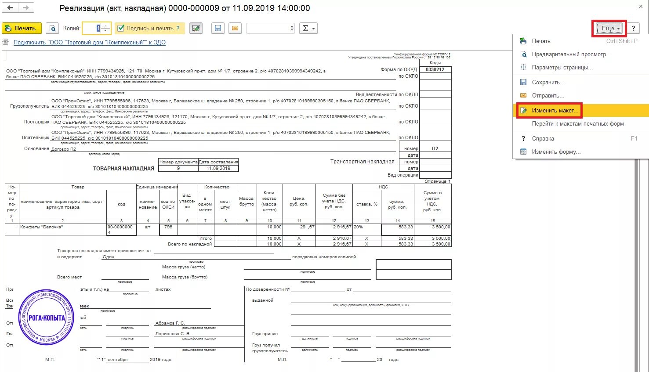Click the product code 00-0000004 cell
Screen dimensions: 649x372
coord(121,229)
